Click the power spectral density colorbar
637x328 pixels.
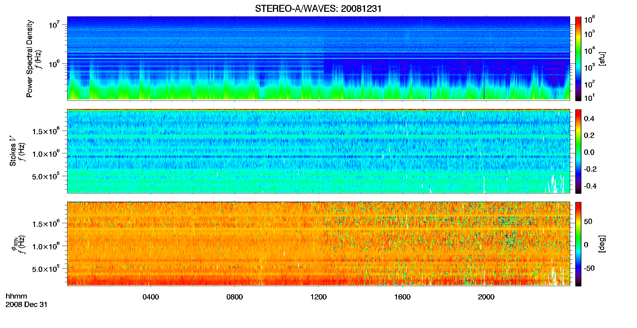click(578, 59)
